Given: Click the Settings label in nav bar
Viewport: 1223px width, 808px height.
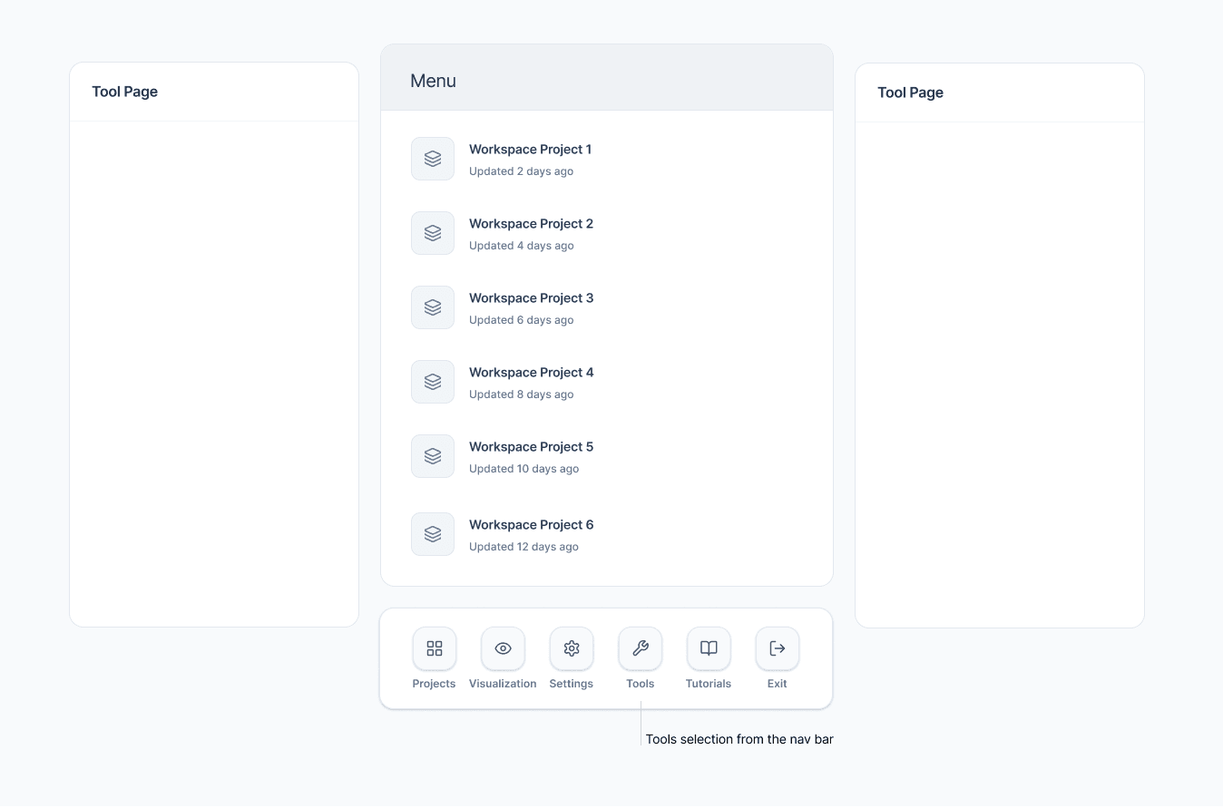Looking at the screenshot, I should coord(572,684).
